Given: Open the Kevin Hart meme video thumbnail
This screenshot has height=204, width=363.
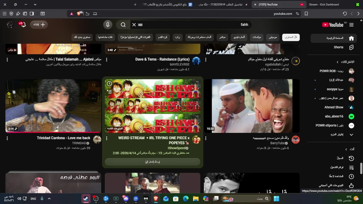Looking at the screenshot, I should pos(252,106).
